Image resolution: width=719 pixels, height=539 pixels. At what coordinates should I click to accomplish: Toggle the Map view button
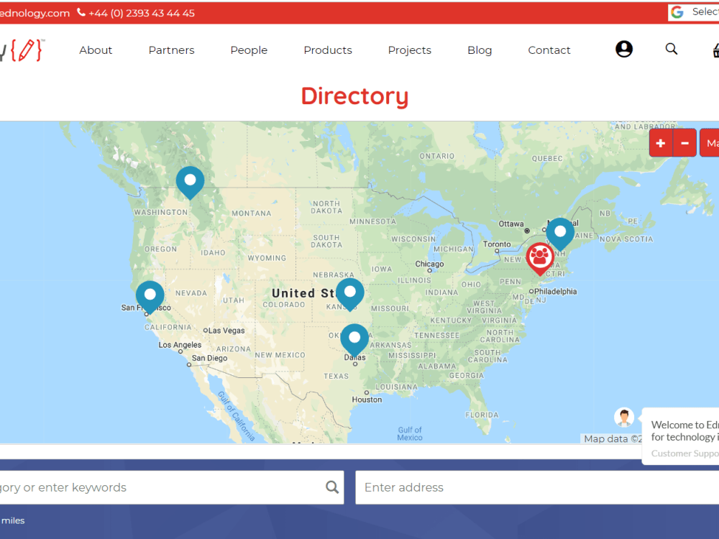tap(711, 142)
